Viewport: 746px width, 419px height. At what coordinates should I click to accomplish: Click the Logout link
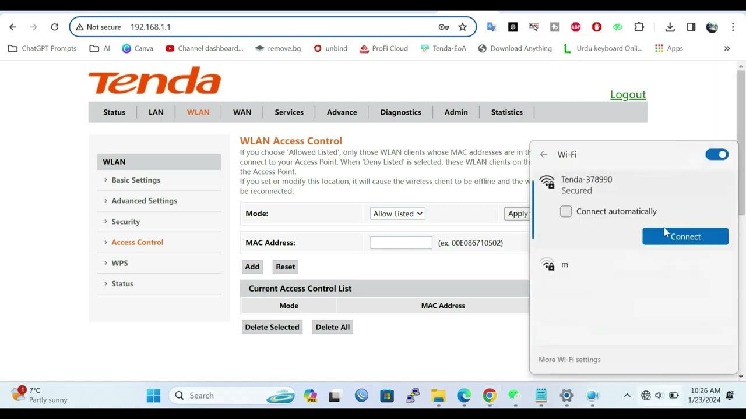point(628,94)
